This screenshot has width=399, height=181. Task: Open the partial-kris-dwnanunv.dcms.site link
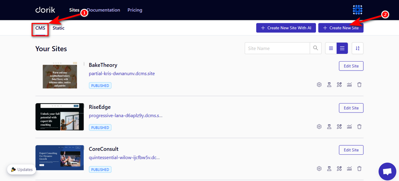tap(122, 74)
